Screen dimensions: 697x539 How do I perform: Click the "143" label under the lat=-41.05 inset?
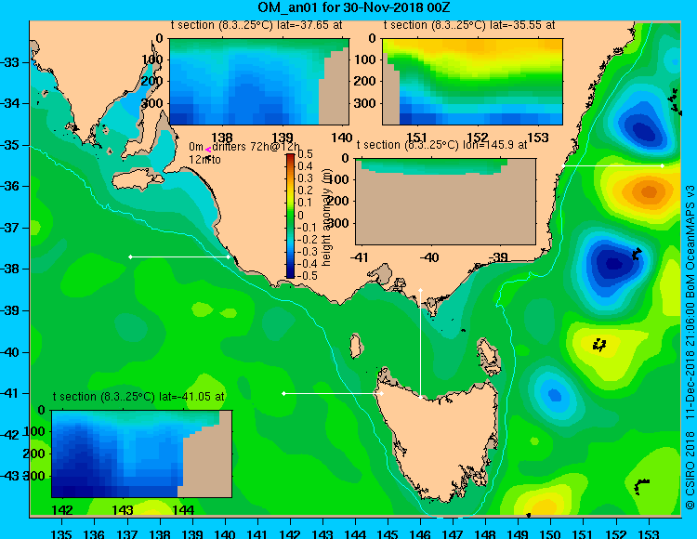123,510
